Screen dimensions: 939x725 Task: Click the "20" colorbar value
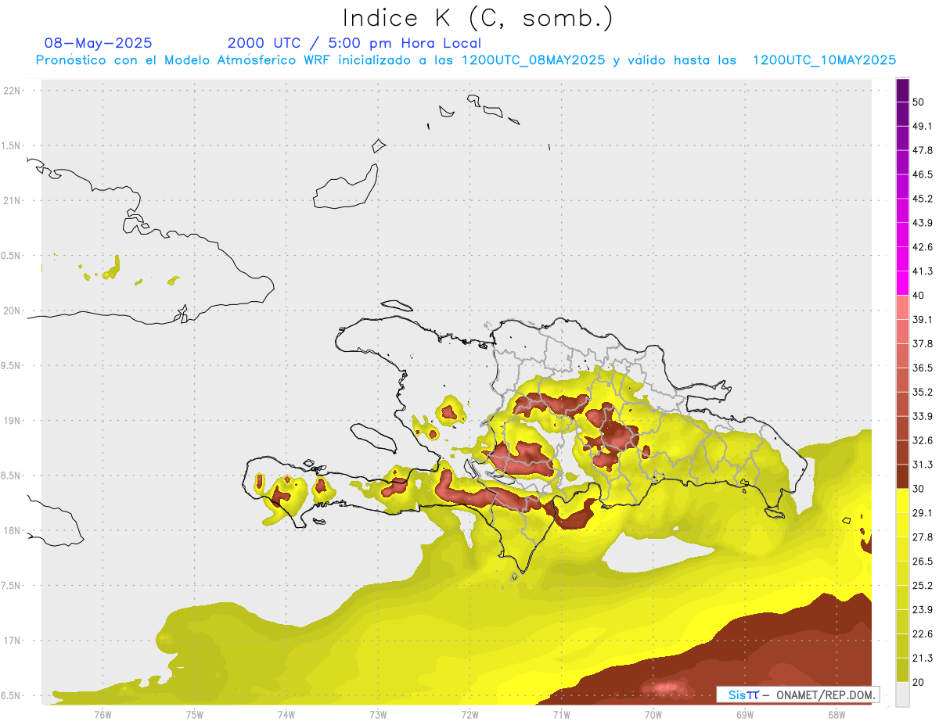[919, 682]
